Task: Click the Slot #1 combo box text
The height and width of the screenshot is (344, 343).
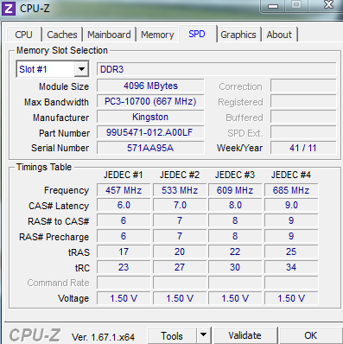Action: click(33, 69)
